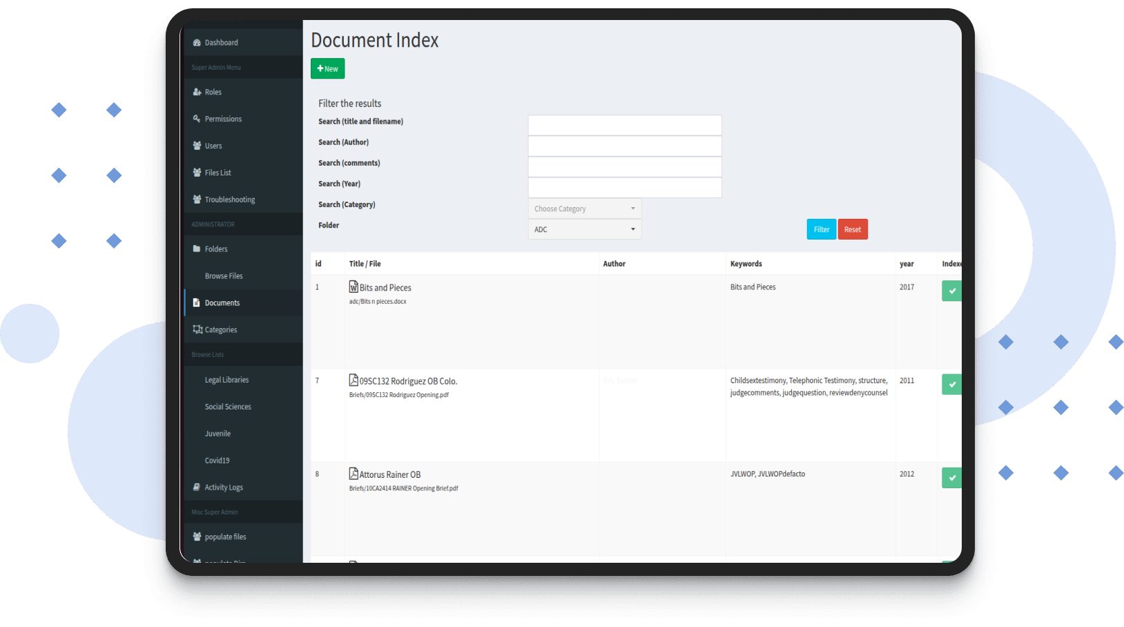
Task: Open Users menu item
Action: [x=243, y=146]
